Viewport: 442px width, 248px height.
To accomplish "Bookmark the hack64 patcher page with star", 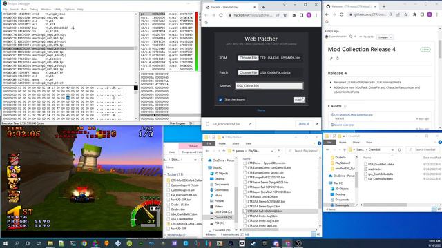I will pyautogui.click(x=285, y=15).
